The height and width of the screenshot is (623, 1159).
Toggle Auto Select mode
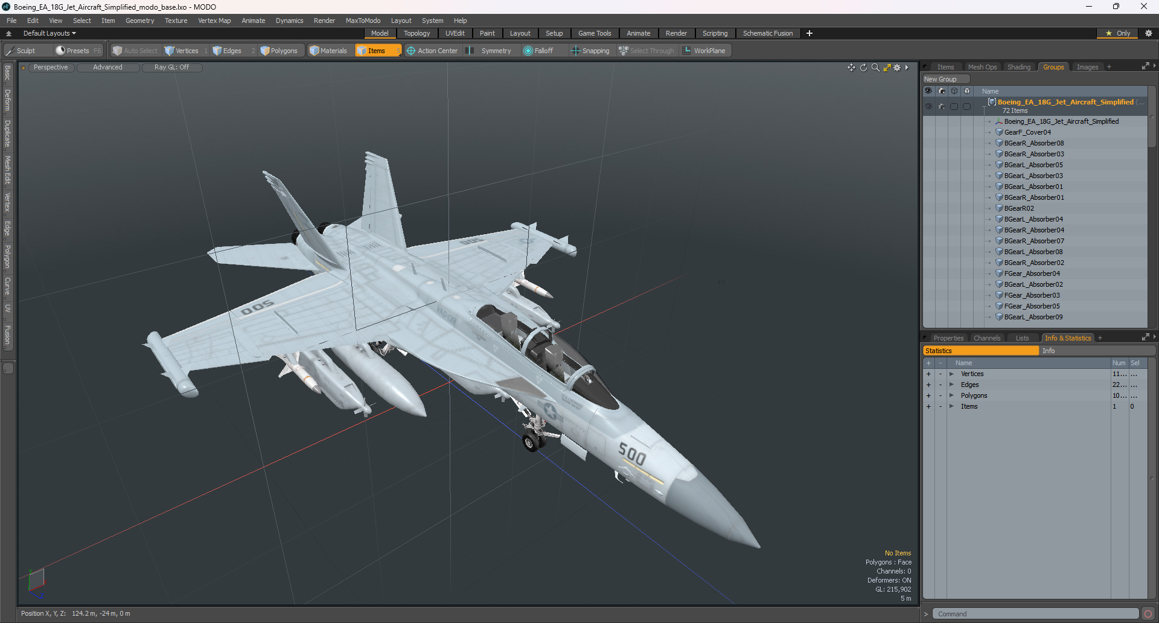[x=135, y=51]
